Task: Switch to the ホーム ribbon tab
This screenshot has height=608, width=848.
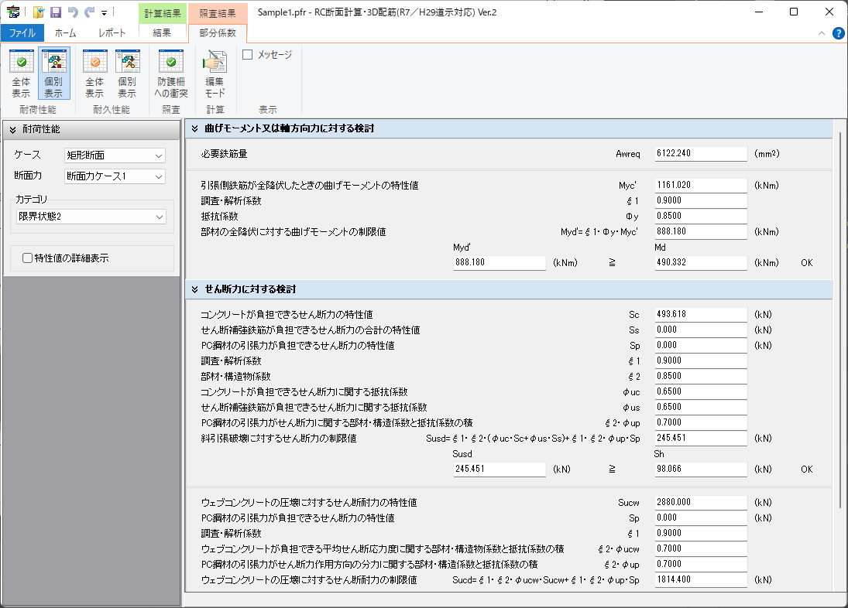Action: tap(65, 33)
